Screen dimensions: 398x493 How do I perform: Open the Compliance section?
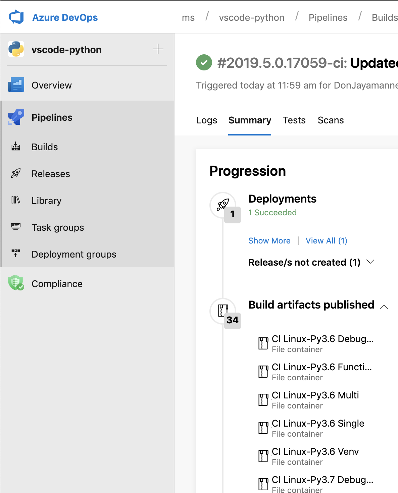click(57, 283)
